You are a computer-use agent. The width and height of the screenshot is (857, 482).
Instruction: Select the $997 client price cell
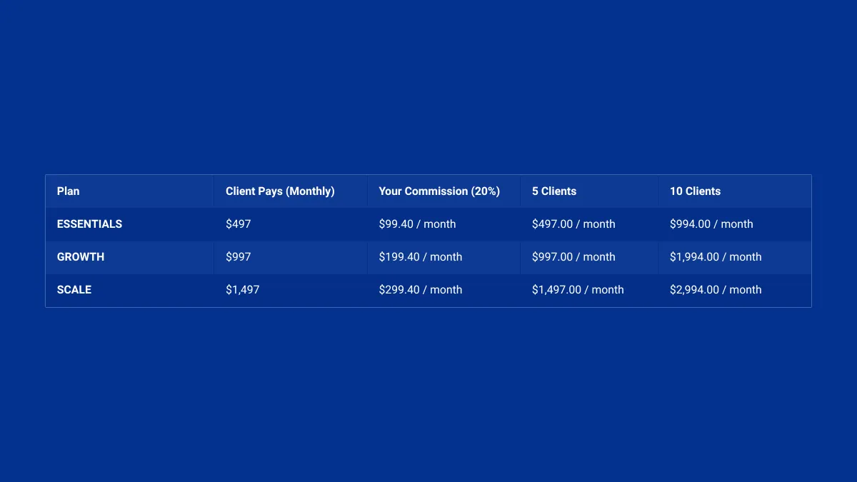tap(291, 257)
